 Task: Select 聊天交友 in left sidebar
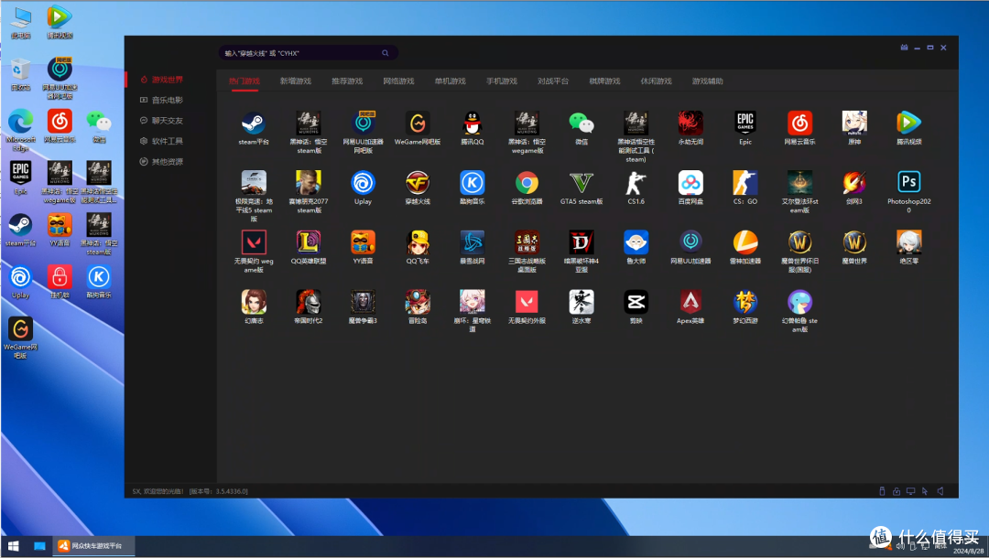tap(162, 121)
